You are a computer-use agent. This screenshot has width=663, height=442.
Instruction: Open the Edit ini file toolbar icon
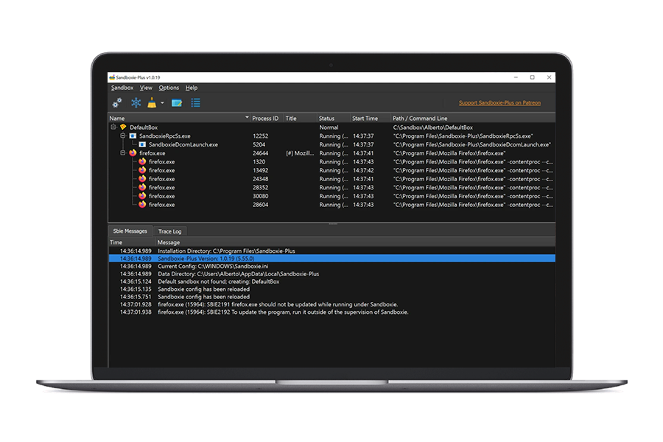[x=177, y=103]
